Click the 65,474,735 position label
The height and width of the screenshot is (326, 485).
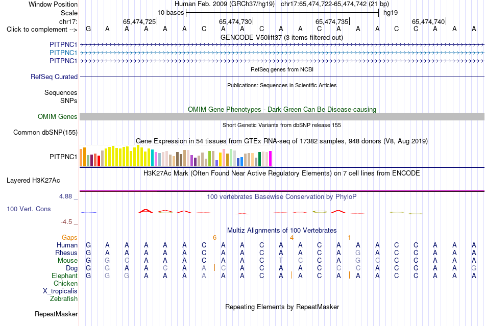click(x=332, y=21)
